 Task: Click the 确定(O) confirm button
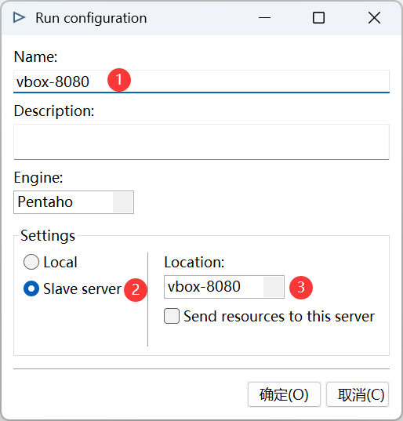[x=284, y=394]
